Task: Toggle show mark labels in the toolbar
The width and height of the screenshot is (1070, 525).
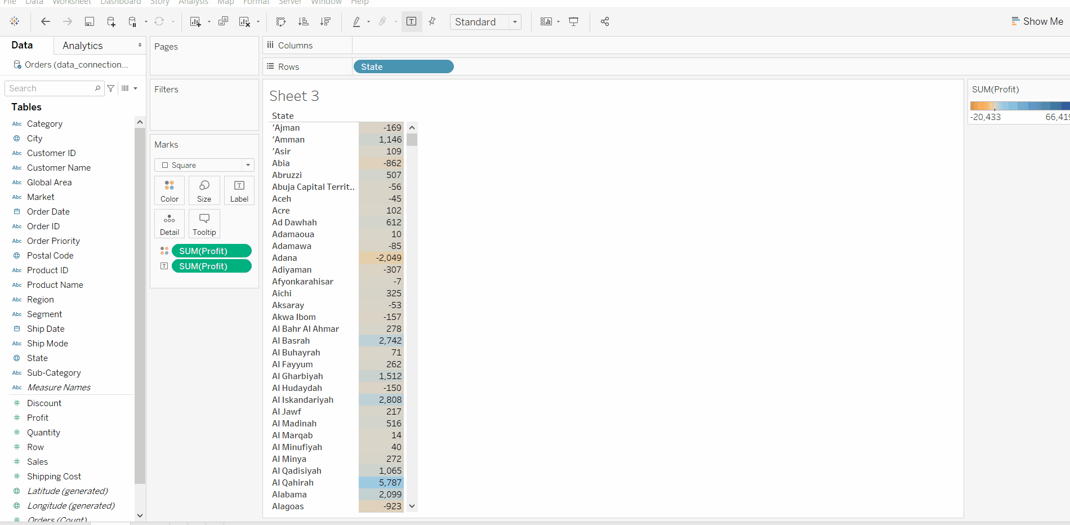Action: tap(412, 21)
